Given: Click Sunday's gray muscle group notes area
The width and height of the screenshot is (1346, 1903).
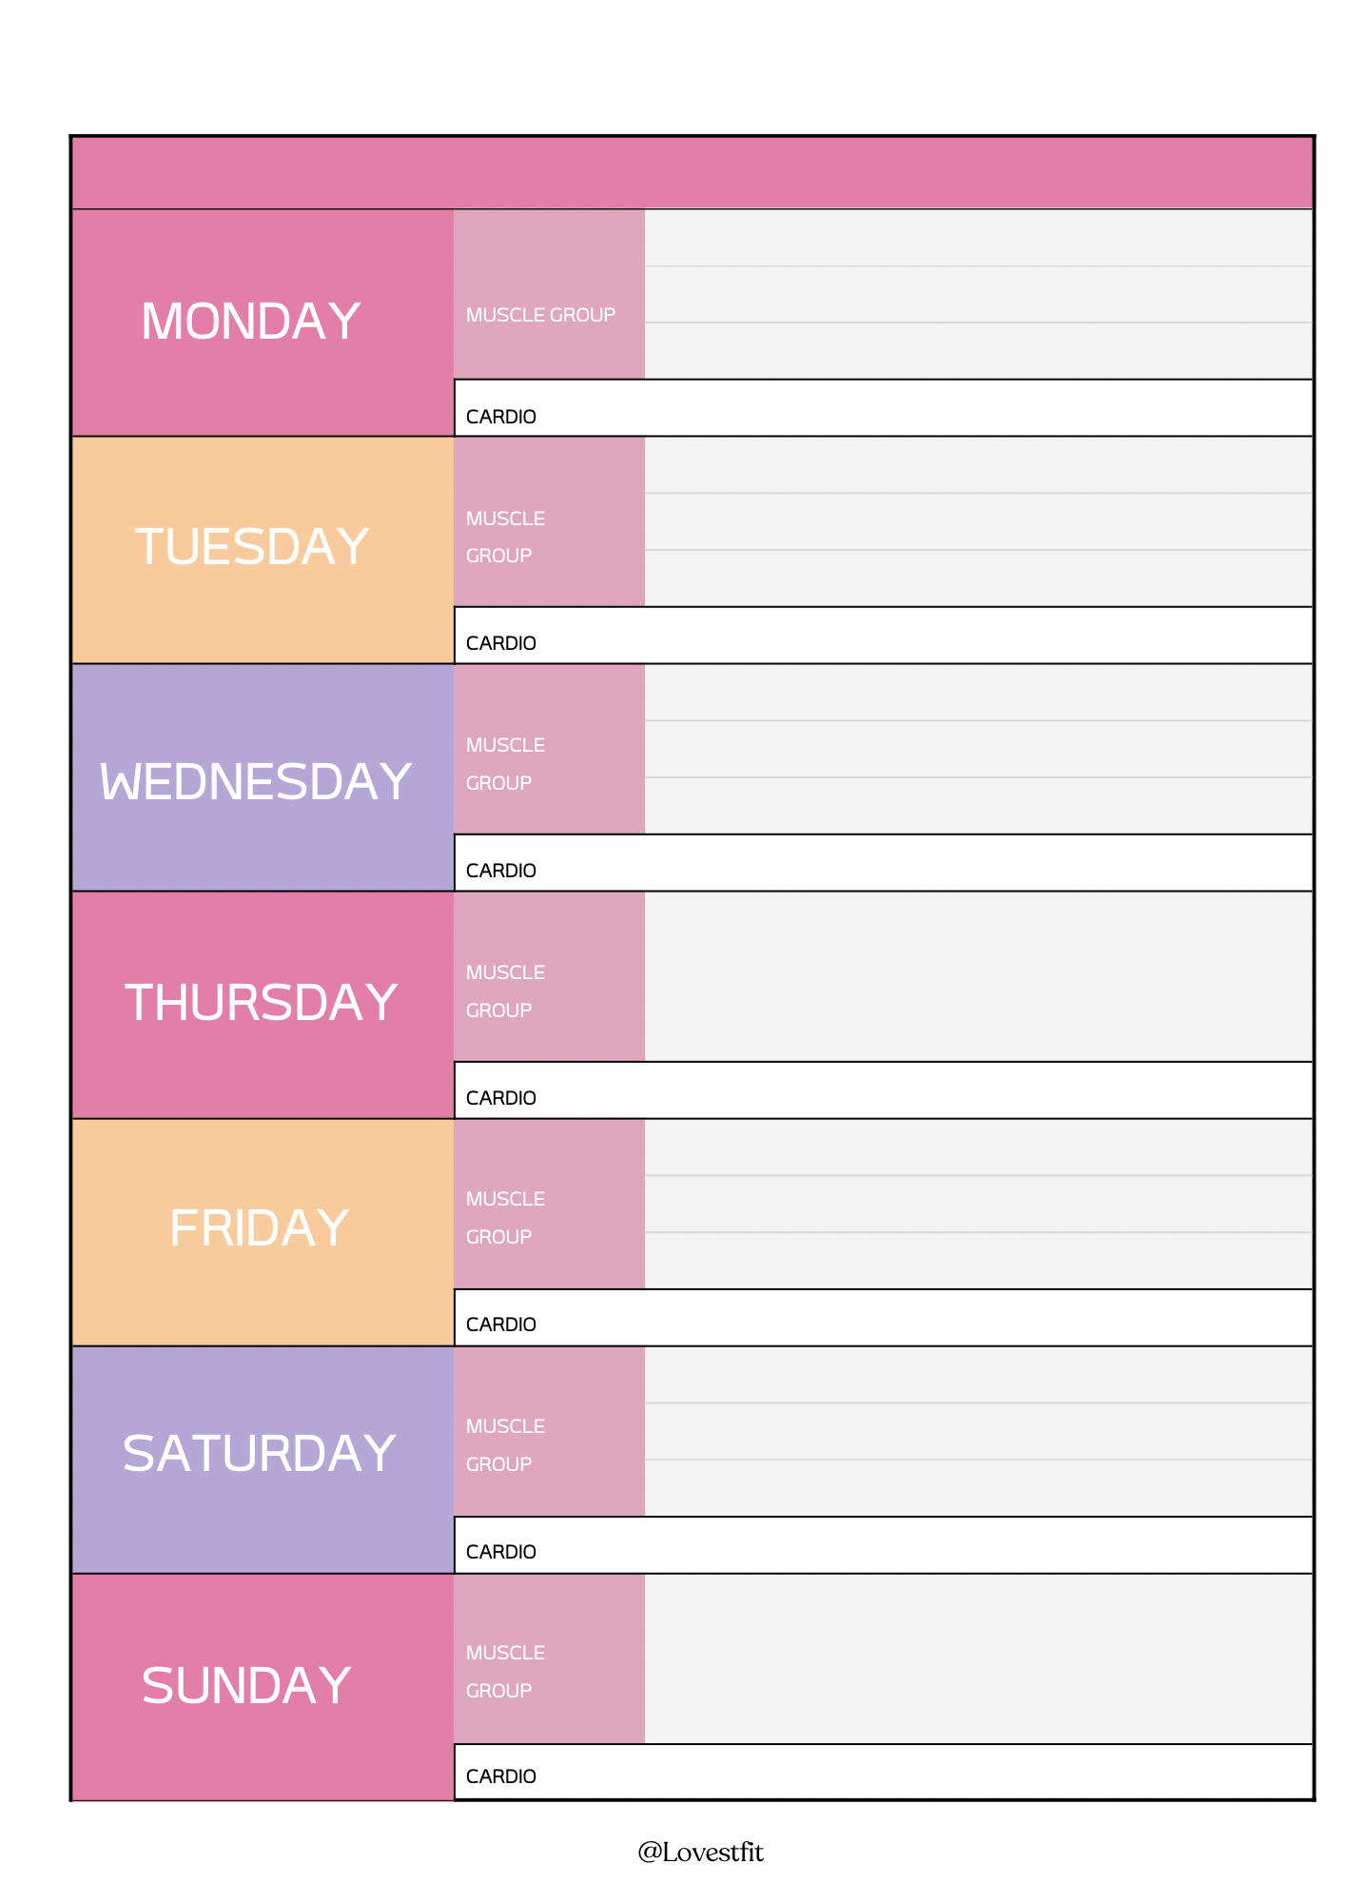Looking at the screenshot, I should tap(978, 1658).
